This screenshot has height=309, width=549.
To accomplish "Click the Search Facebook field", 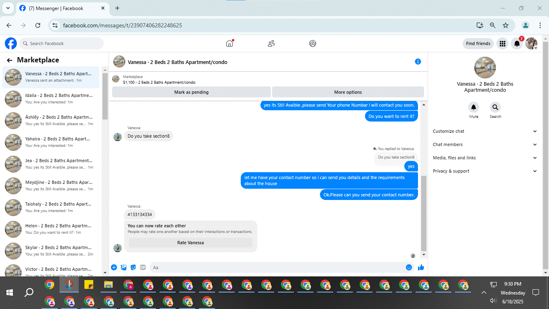I will tap(61, 43).
